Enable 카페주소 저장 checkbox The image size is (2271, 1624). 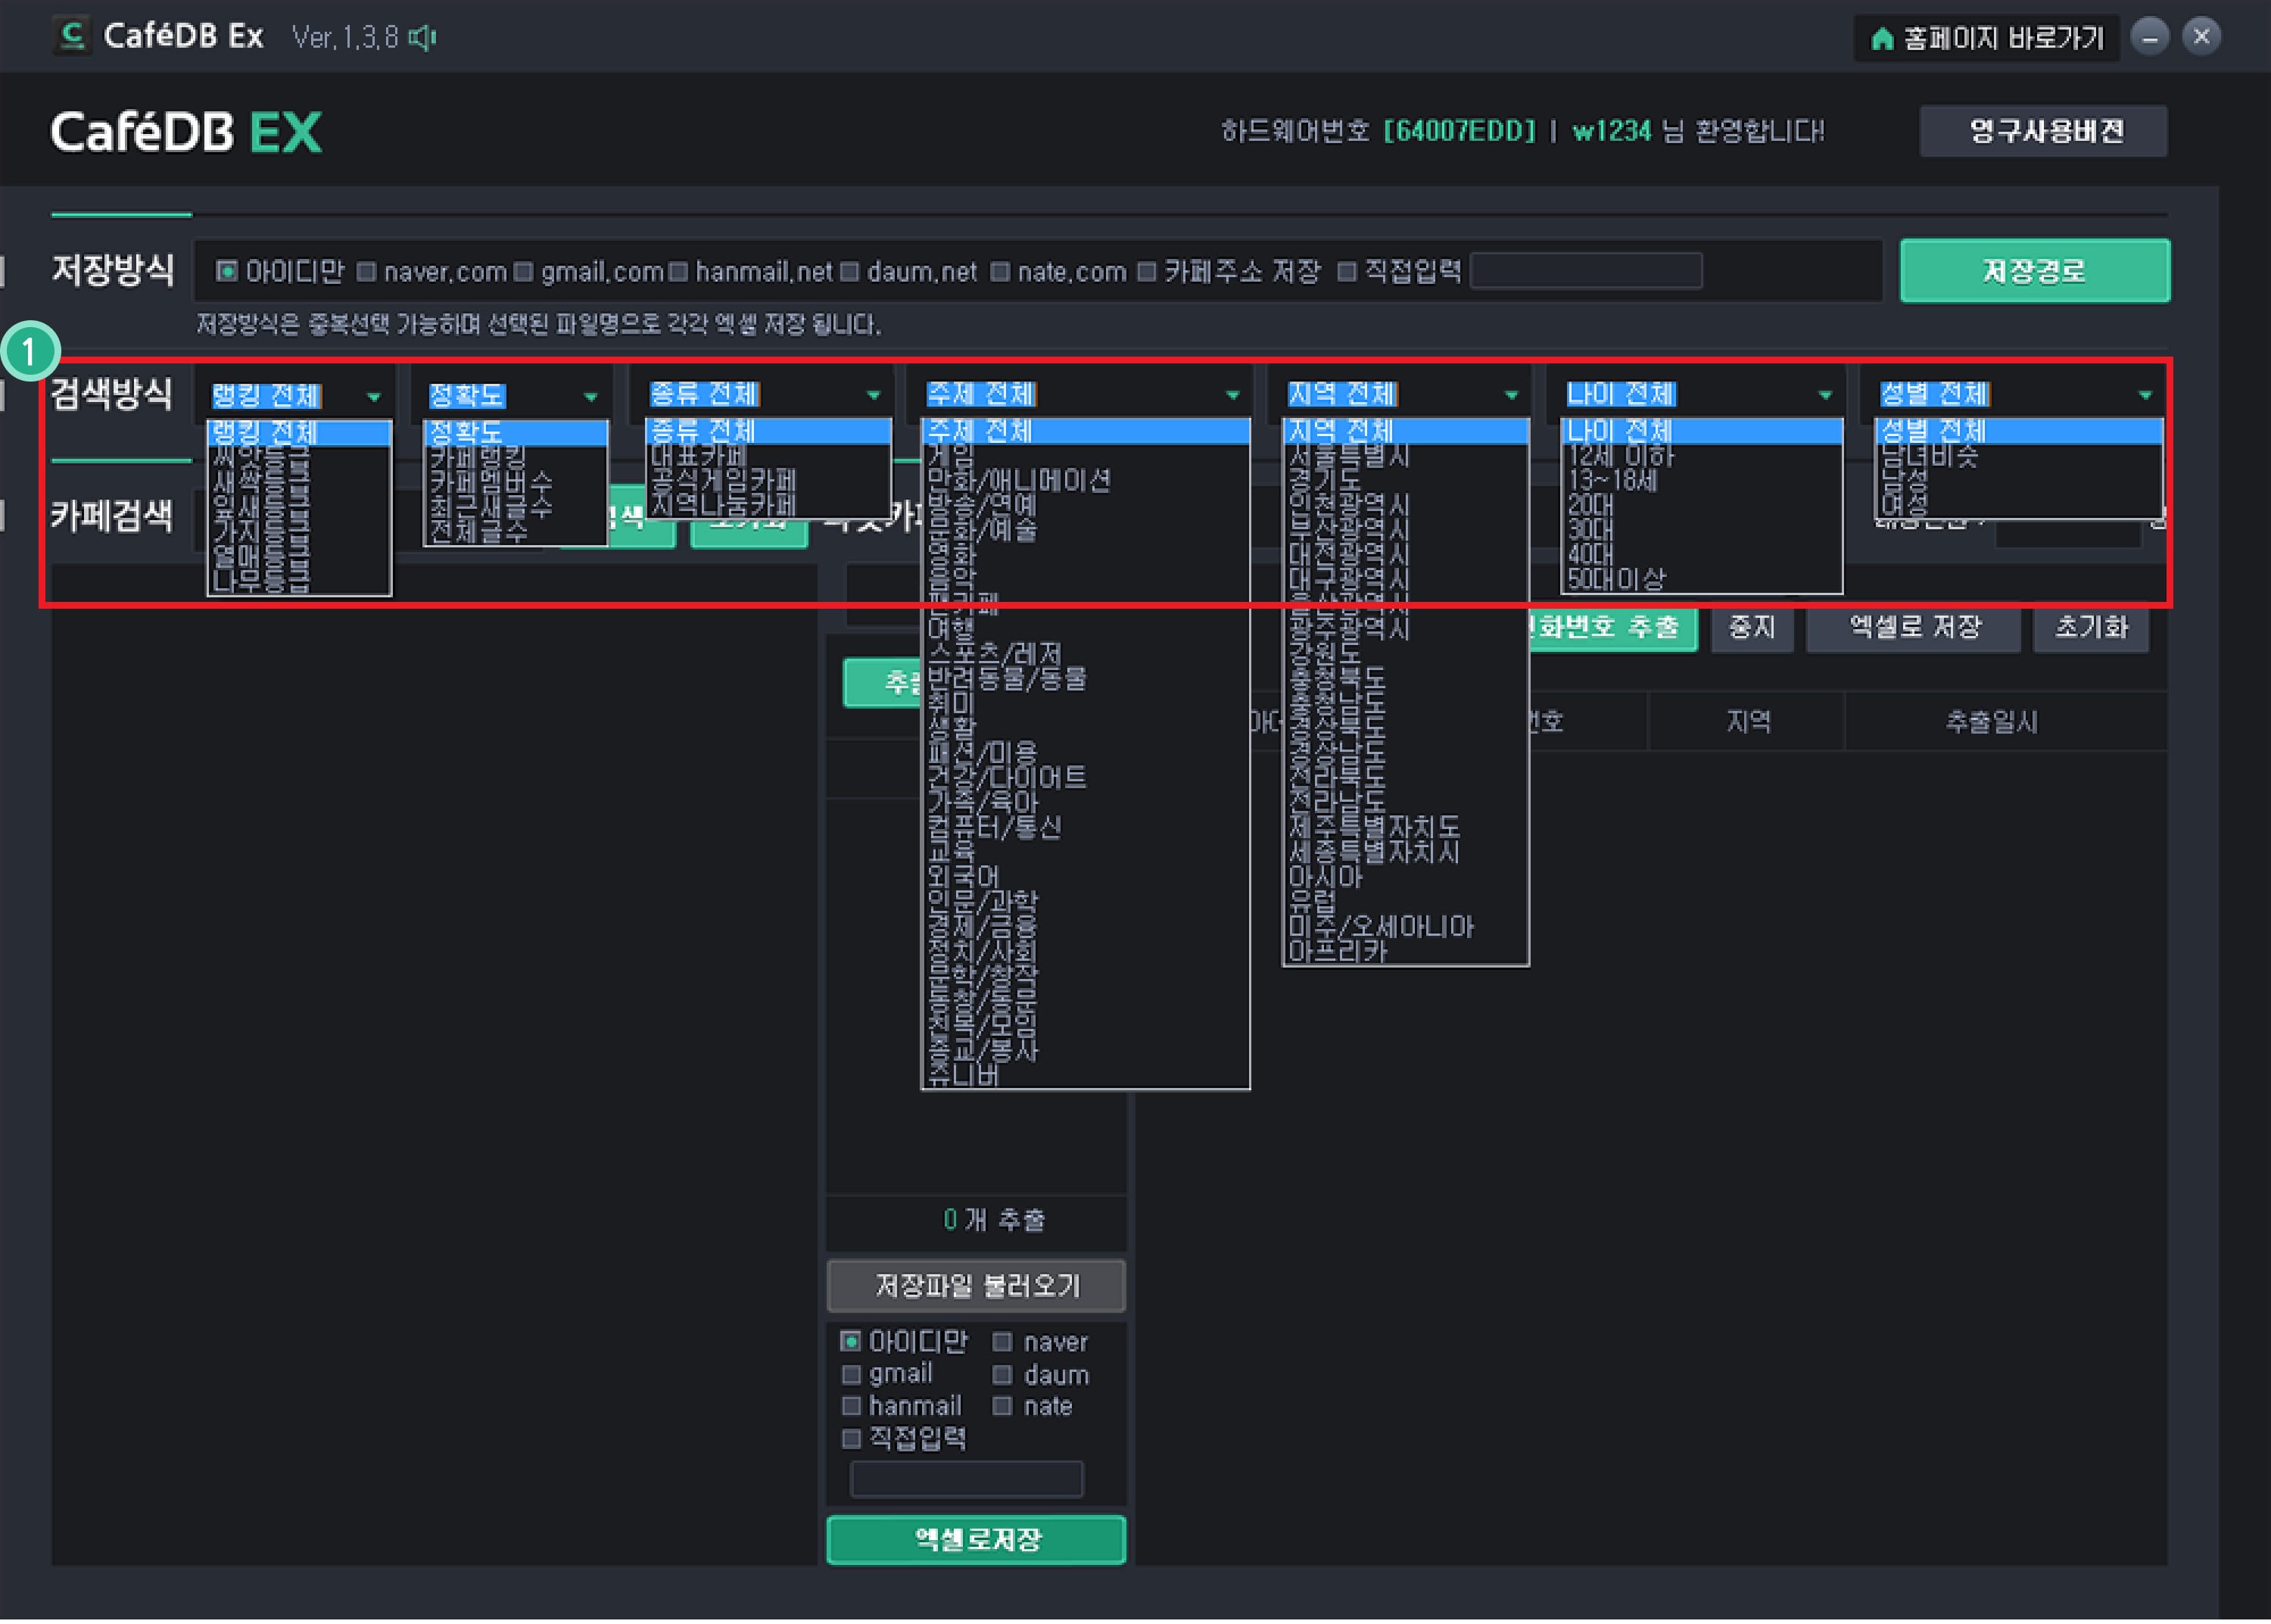1147,271
